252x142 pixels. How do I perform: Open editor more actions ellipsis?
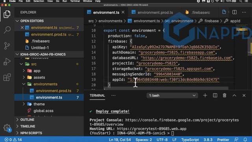[x=244, y=12]
